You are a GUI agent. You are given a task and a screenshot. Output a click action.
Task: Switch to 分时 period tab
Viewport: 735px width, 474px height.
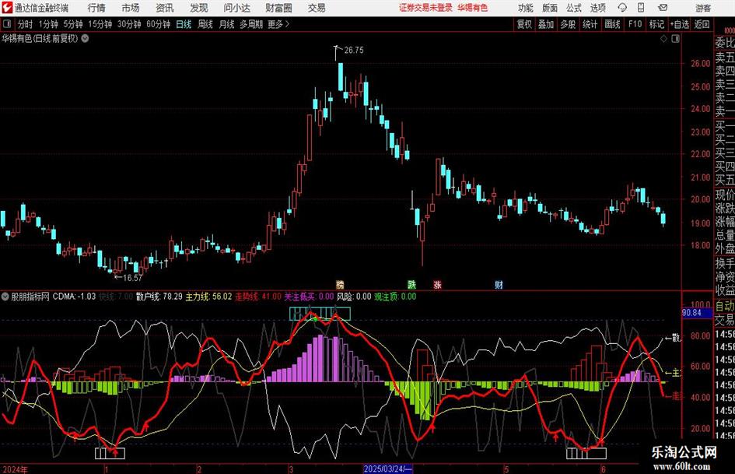coord(25,24)
